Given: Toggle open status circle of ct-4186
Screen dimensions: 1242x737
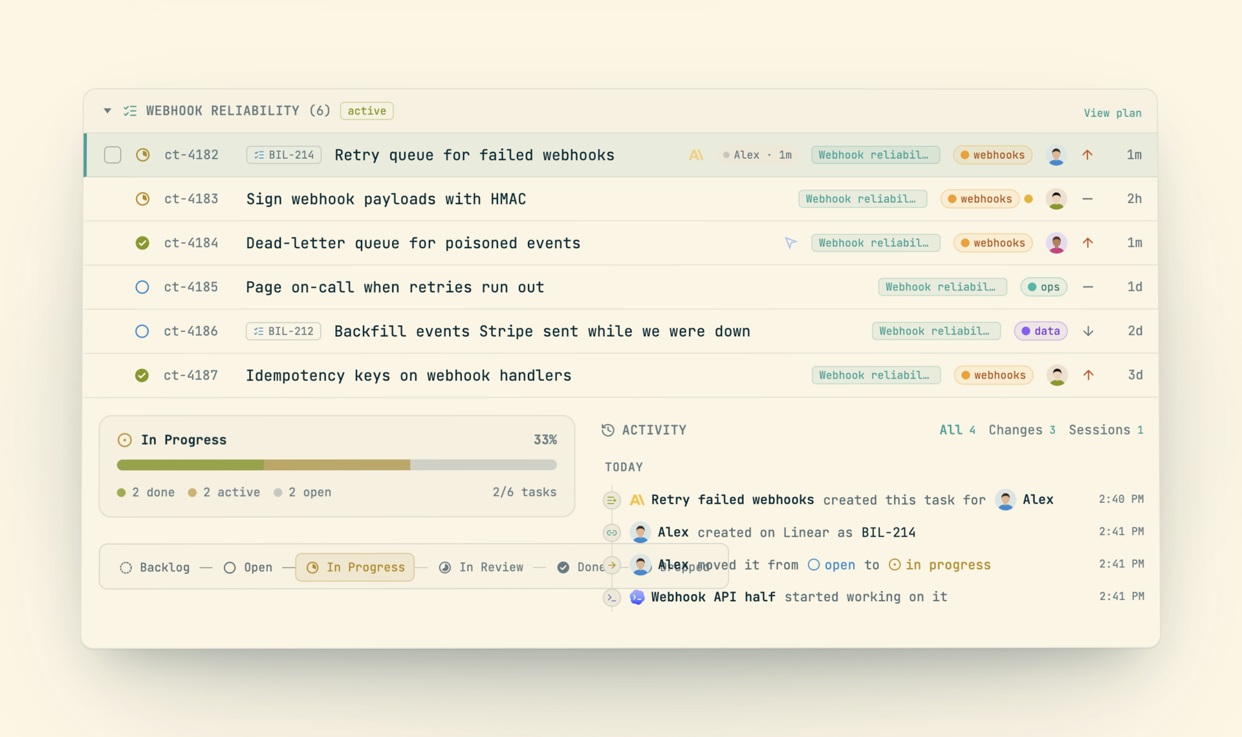Looking at the screenshot, I should pyautogui.click(x=142, y=331).
